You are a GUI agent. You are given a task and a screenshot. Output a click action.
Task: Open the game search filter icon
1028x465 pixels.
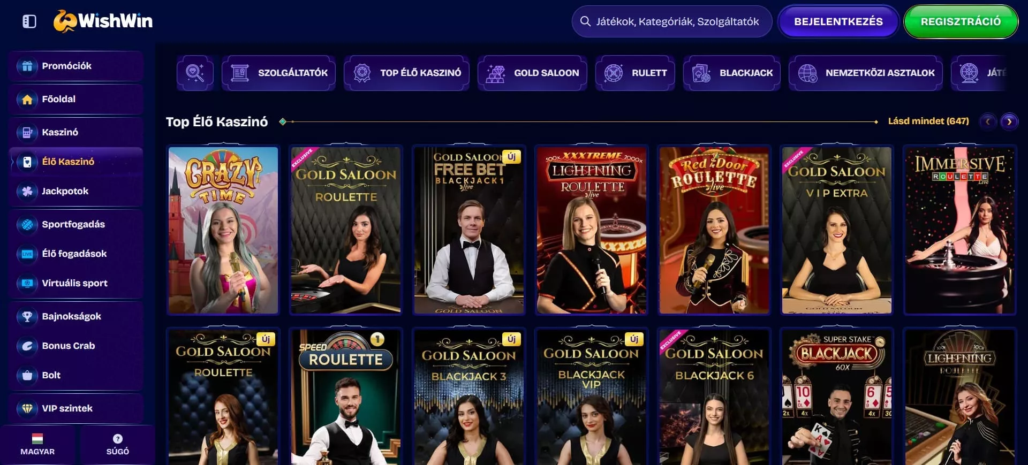195,73
